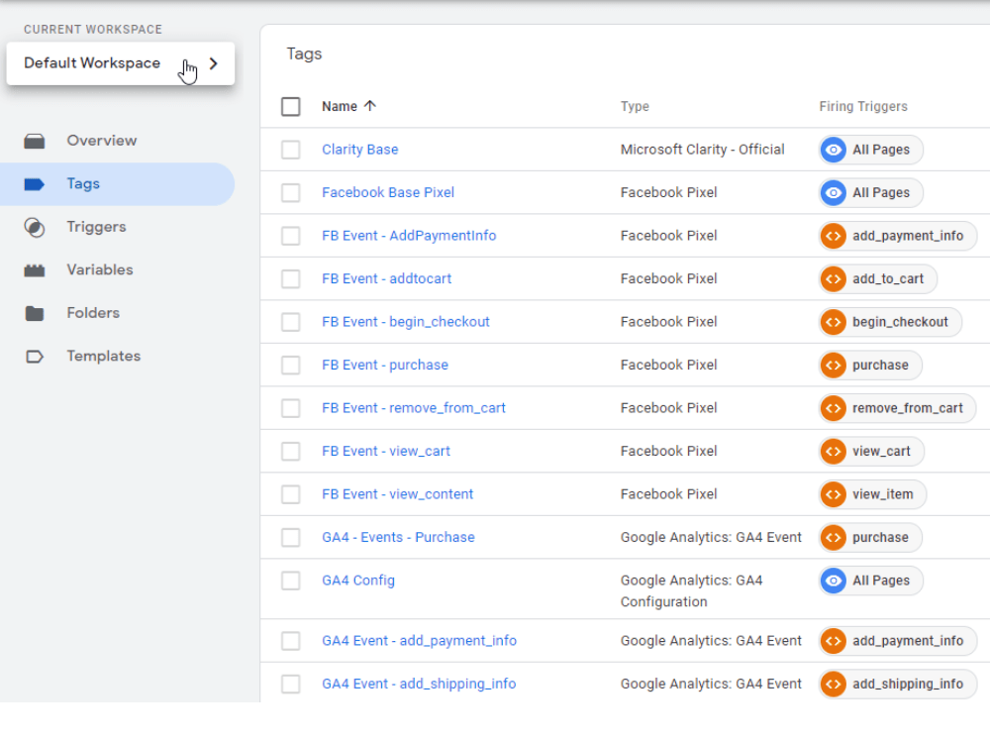Select checkbox beside GA4 Config tag
The image size is (990, 743).
pos(290,581)
